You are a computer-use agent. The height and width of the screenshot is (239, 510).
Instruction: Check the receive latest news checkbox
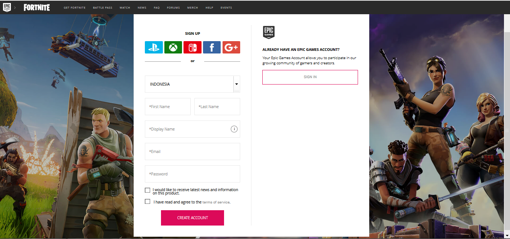pos(147,190)
